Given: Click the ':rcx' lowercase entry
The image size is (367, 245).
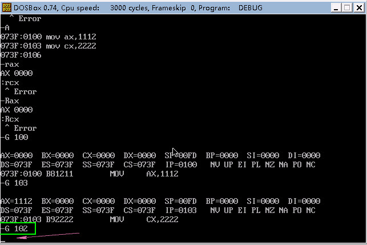Looking at the screenshot, I should (x=10, y=83).
